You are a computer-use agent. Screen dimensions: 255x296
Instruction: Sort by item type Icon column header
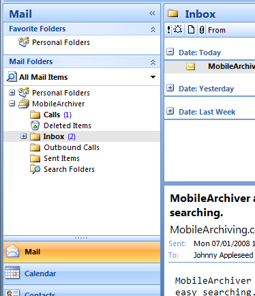click(191, 30)
